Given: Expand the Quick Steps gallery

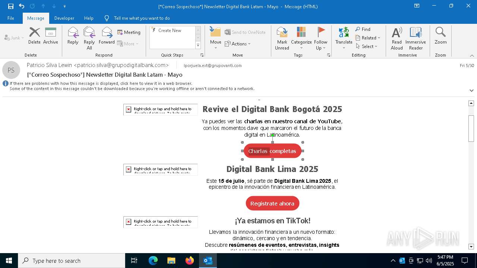Looking at the screenshot, I should click(198, 45).
